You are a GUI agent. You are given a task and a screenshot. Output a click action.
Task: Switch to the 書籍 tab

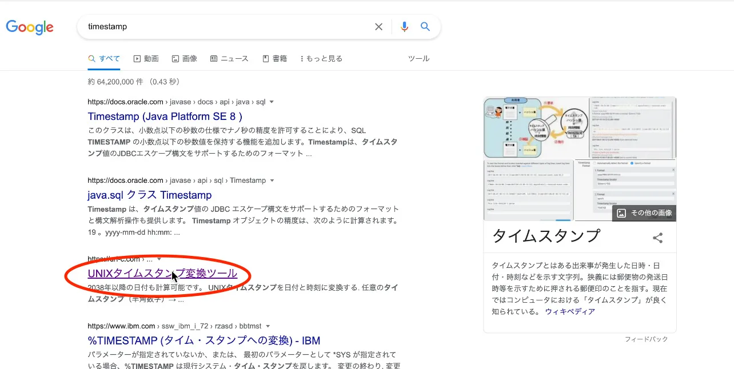click(x=274, y=58)
